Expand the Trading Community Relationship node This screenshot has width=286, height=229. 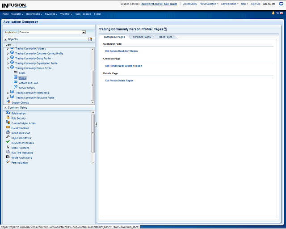coord(8,93)
